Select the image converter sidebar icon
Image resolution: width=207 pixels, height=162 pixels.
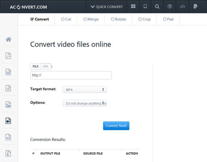[8, 104]
